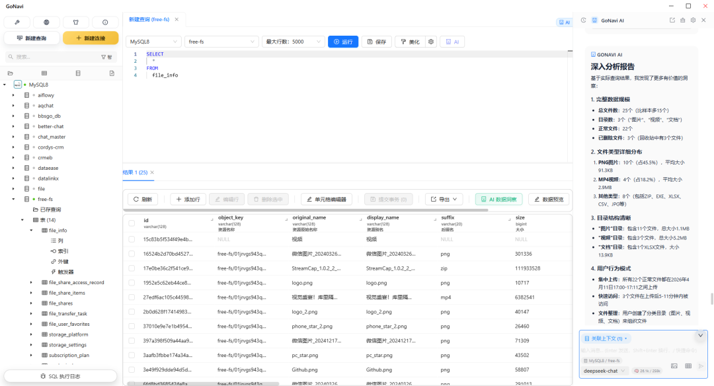Click the AI 数据洞察 button
Screen dimensions: 714x386
click(x=500, y=199)
